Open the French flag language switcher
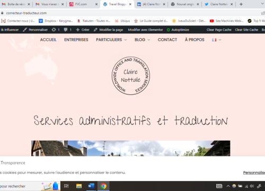 (x=216, y=40)
